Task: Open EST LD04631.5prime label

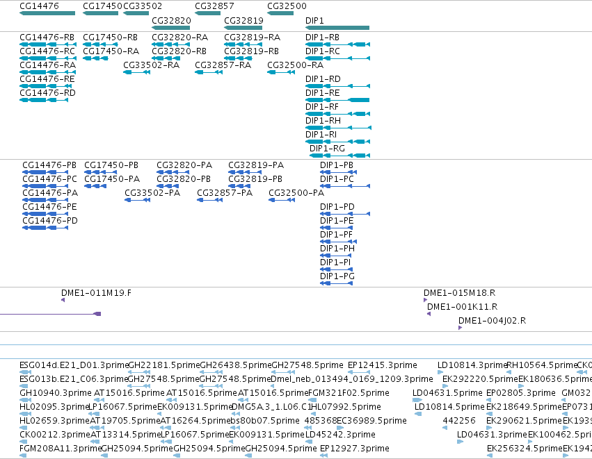Action: 447,393
